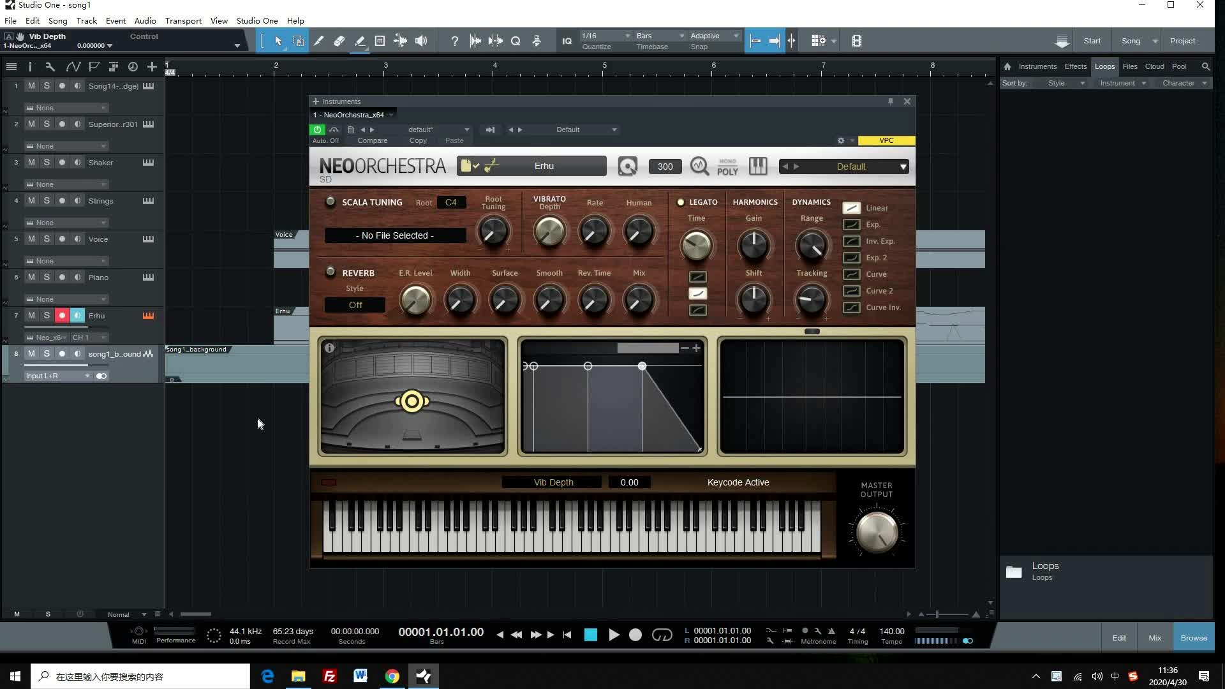Select the Arrow tool in toolbar
Viewport: 1225px width, 689px height.
(278, 41)
